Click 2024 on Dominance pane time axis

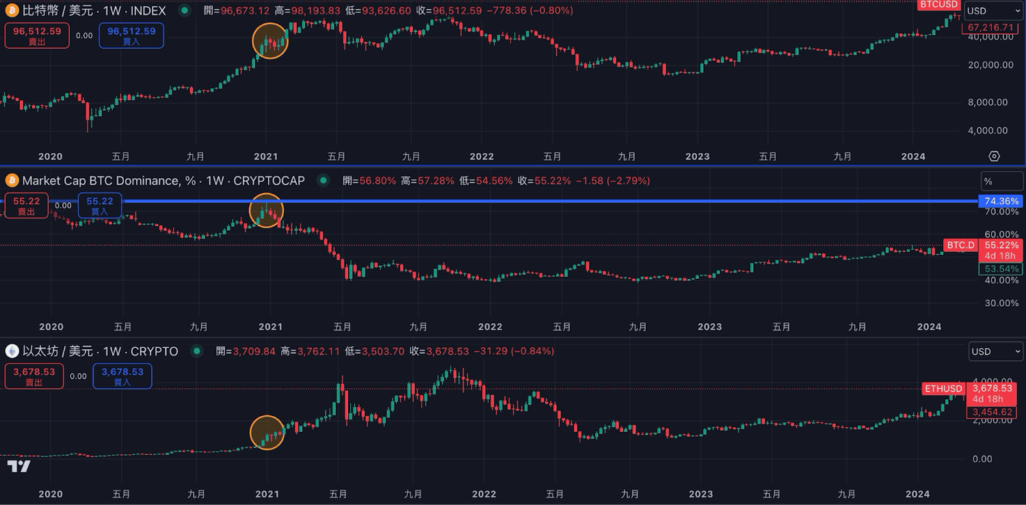pyautogui.click(x=929, y=327)
